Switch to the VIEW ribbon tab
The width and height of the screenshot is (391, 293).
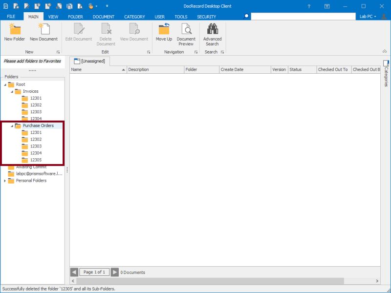pyautogui.click(x=53, y=17)
